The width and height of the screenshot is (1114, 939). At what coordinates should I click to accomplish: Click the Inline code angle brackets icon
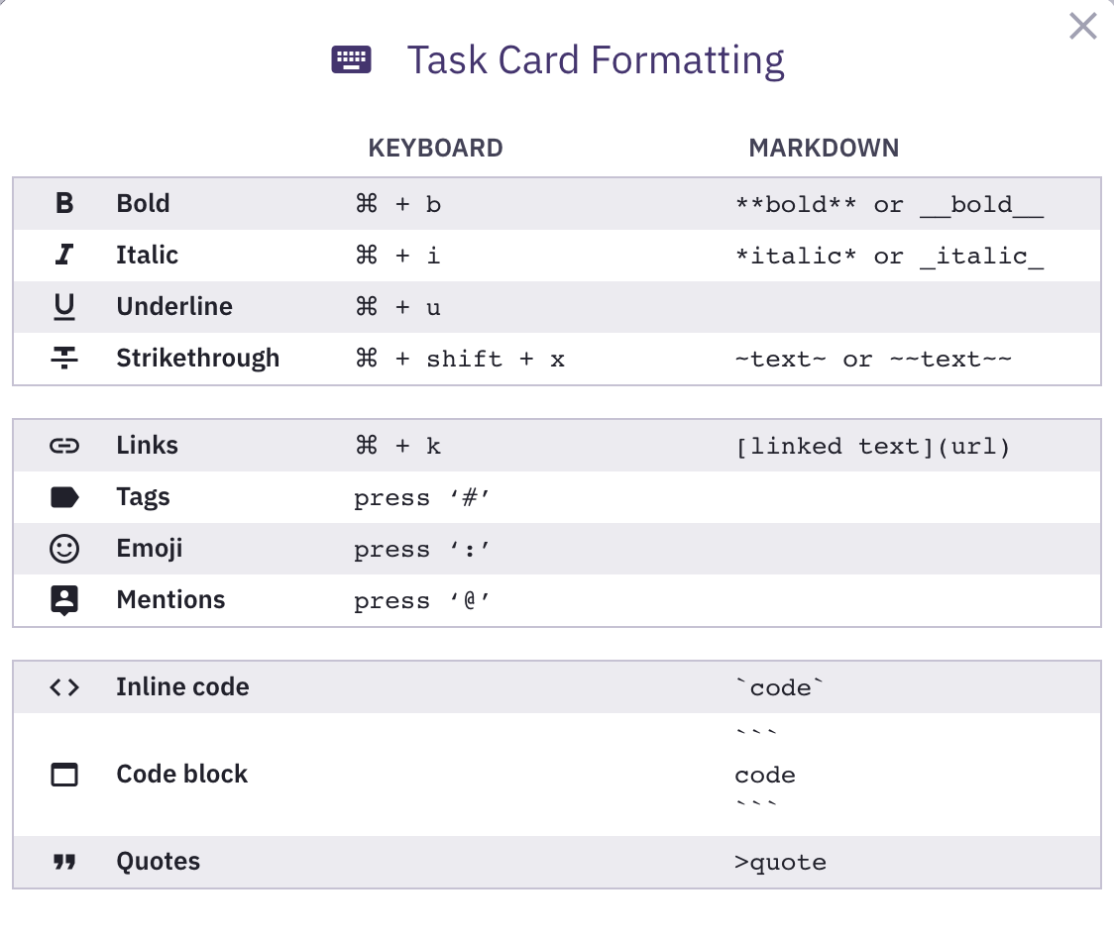click(x=64, y=687)
